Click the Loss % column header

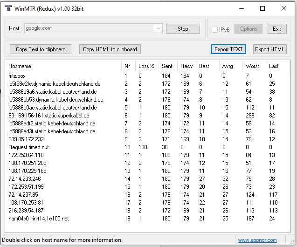tap(147, 66)
